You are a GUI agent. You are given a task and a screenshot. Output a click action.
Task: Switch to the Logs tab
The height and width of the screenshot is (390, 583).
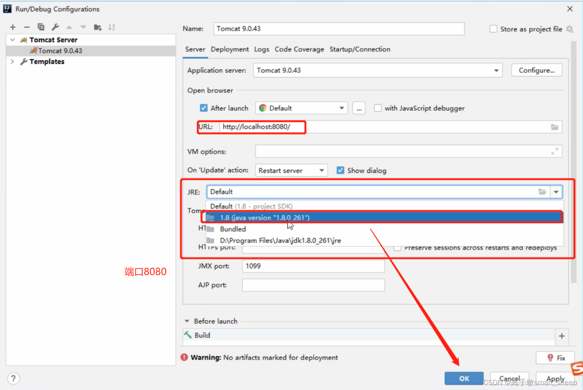pyautogui.click(x=262, y=49)
